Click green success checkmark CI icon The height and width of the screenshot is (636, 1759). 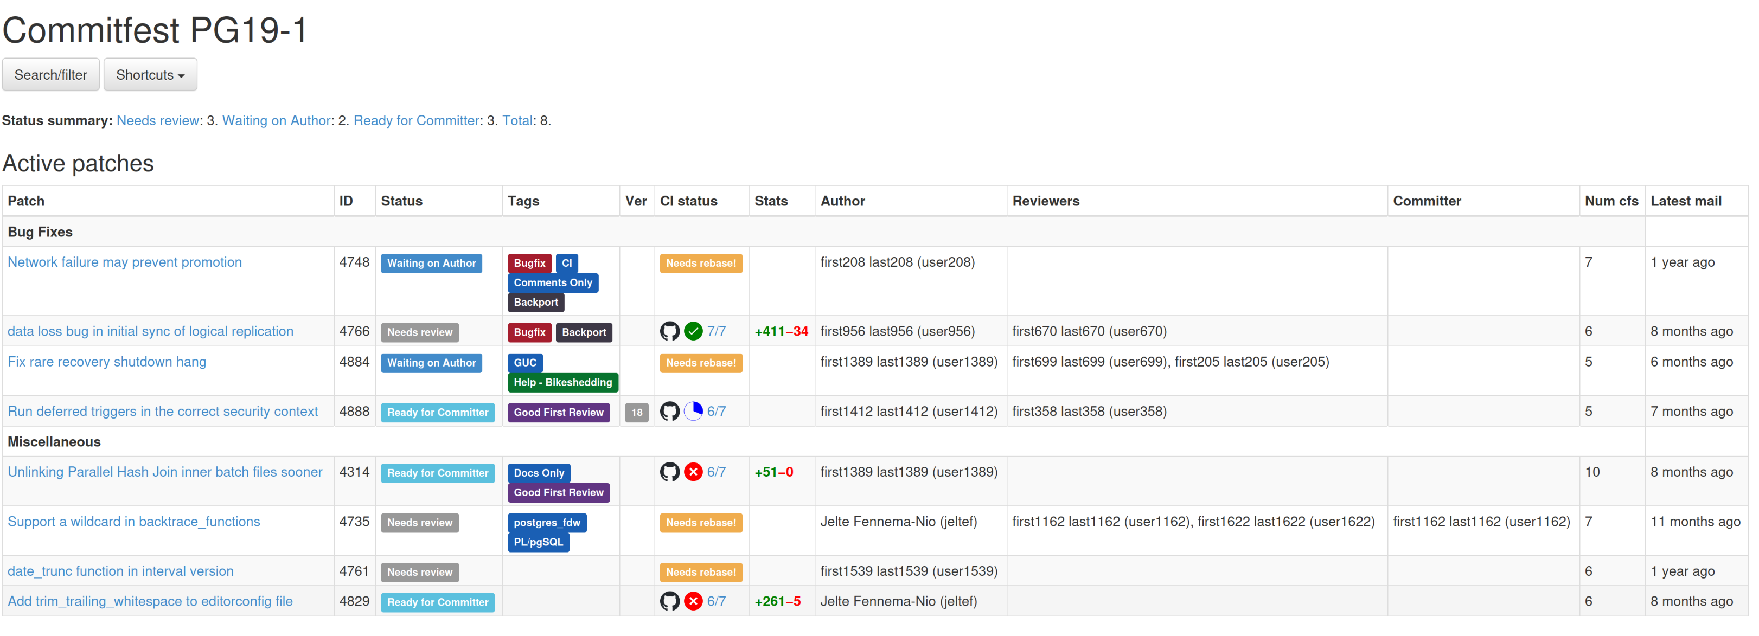click(693, 332)
